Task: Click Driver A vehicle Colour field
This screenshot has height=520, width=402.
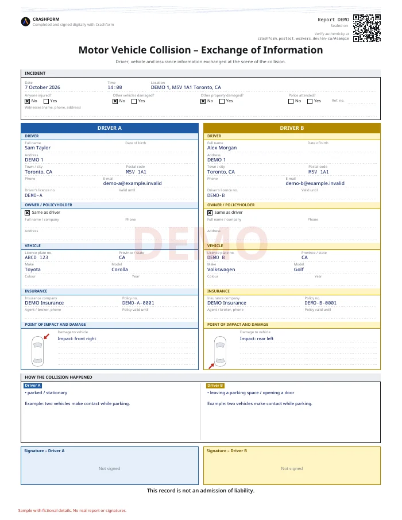Action: point(76,281)
